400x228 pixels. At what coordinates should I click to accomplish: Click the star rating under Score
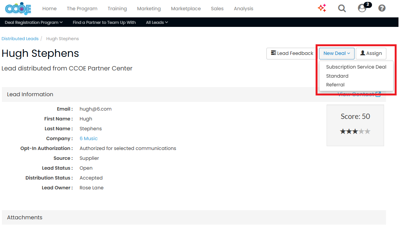coord(355,131)
